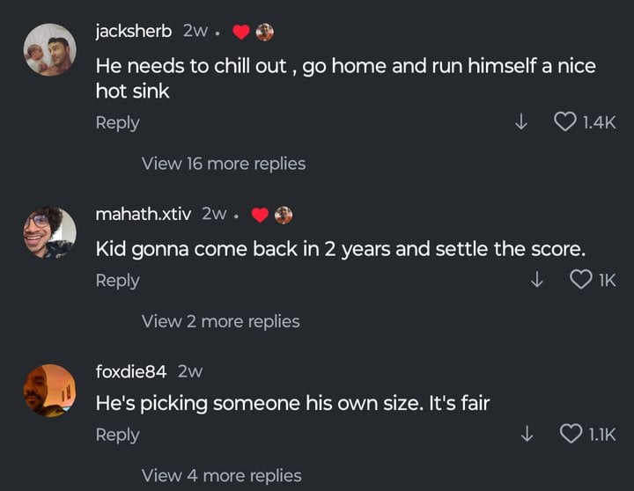This screenshot has width=634, height=491.
Task: Reply to mahath.xtiv's settle the score comment
Action: (118, 281)
